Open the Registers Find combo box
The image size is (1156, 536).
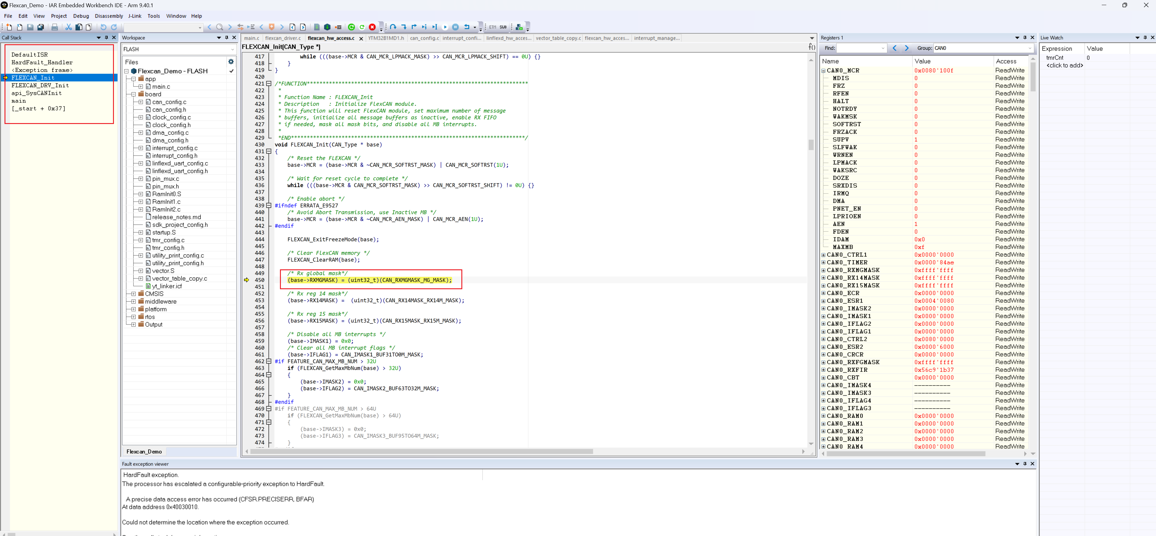click(x=862, y=48)
